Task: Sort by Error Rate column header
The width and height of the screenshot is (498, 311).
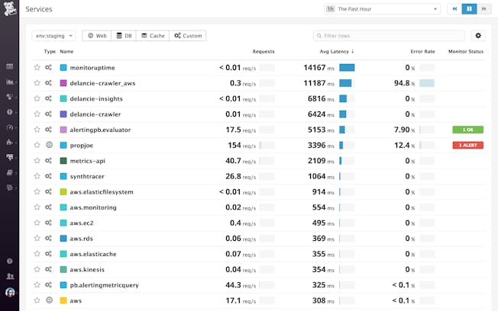Action: coord(422,51)
